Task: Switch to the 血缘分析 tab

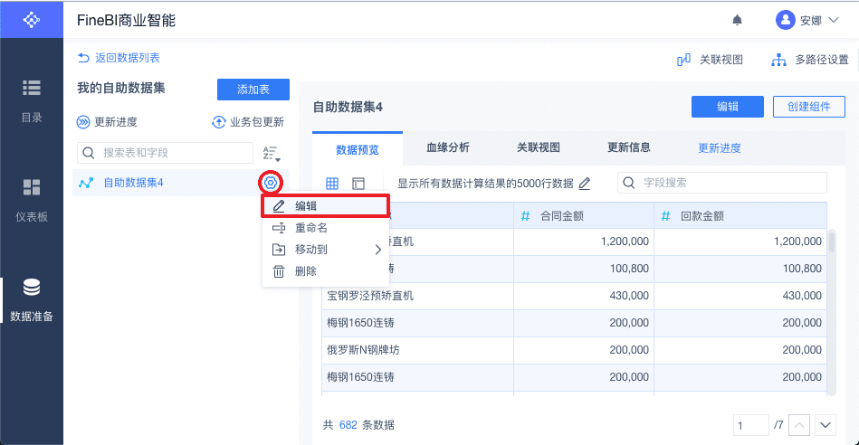Action: [x=447, y=147]
